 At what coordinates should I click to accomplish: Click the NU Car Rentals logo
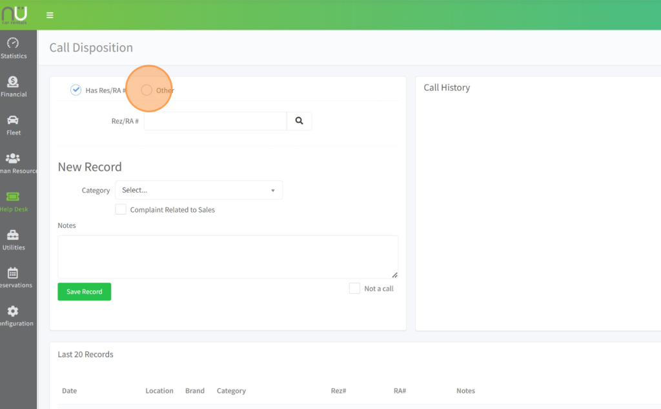14,14
